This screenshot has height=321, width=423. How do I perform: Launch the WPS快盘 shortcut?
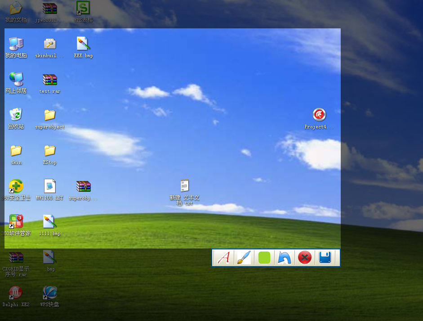(x=49, y=297)
